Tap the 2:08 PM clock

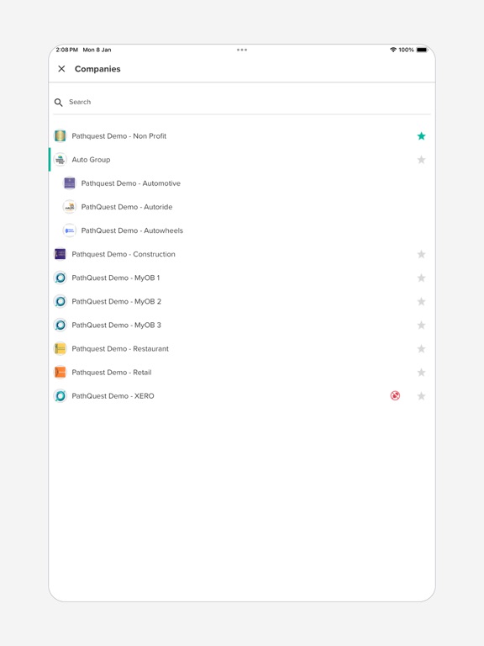point(66,50)
